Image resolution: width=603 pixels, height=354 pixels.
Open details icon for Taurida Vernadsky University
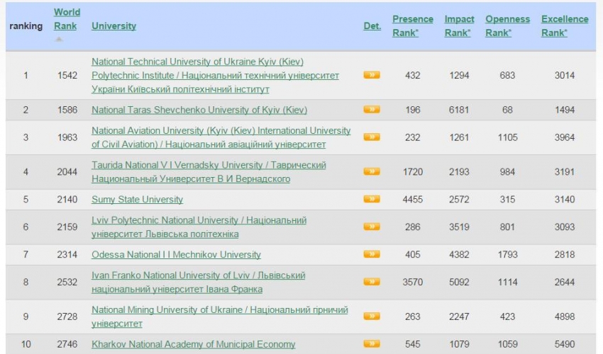[372, 171]
